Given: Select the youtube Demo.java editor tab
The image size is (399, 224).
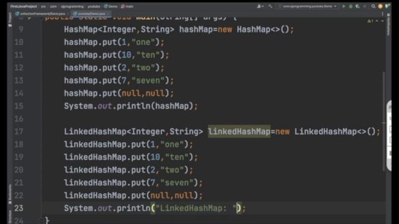Looking at the screenshot, I should click(x=91, y=14).
